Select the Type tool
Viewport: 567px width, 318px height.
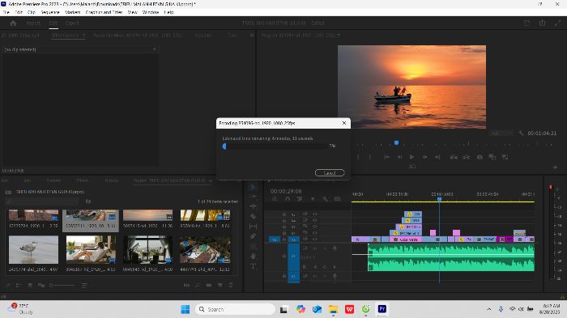pyautogui.click(x=253, y=266)
